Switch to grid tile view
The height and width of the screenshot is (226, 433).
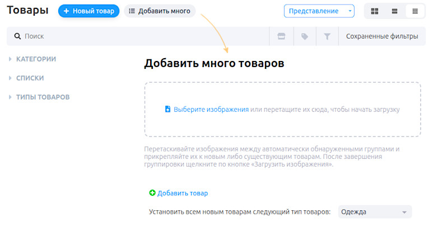click(x=375, y=11)
